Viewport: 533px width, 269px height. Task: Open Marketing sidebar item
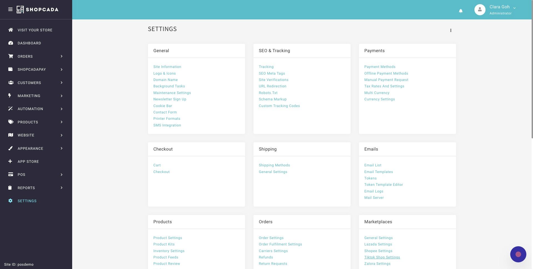tap(29, 96)
